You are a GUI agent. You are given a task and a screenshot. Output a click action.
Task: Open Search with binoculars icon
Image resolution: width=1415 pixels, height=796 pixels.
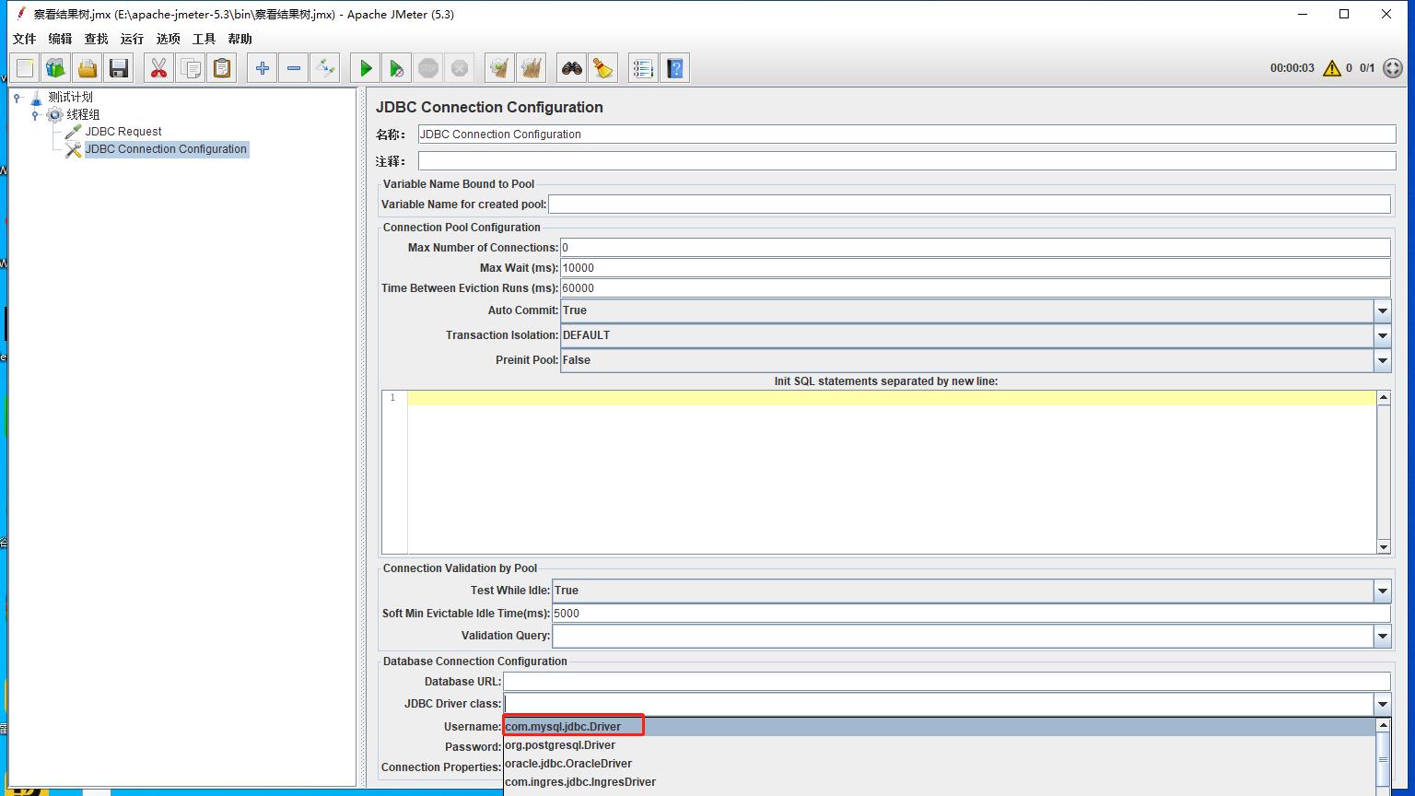[x=572, y=68]
